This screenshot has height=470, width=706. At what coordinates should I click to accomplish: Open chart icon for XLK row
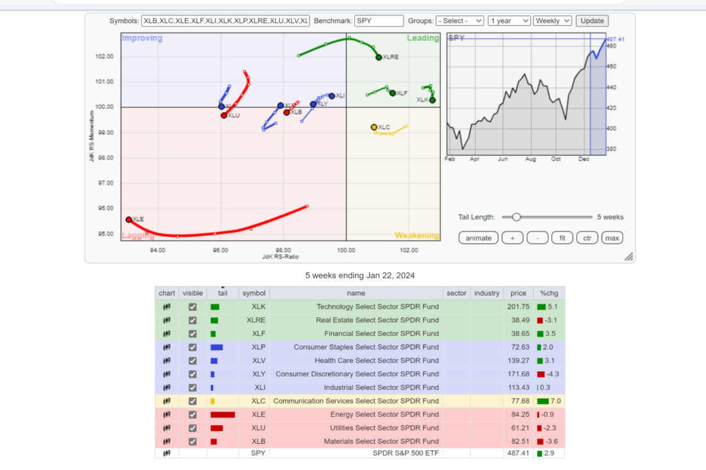click(x=167, y=306)
